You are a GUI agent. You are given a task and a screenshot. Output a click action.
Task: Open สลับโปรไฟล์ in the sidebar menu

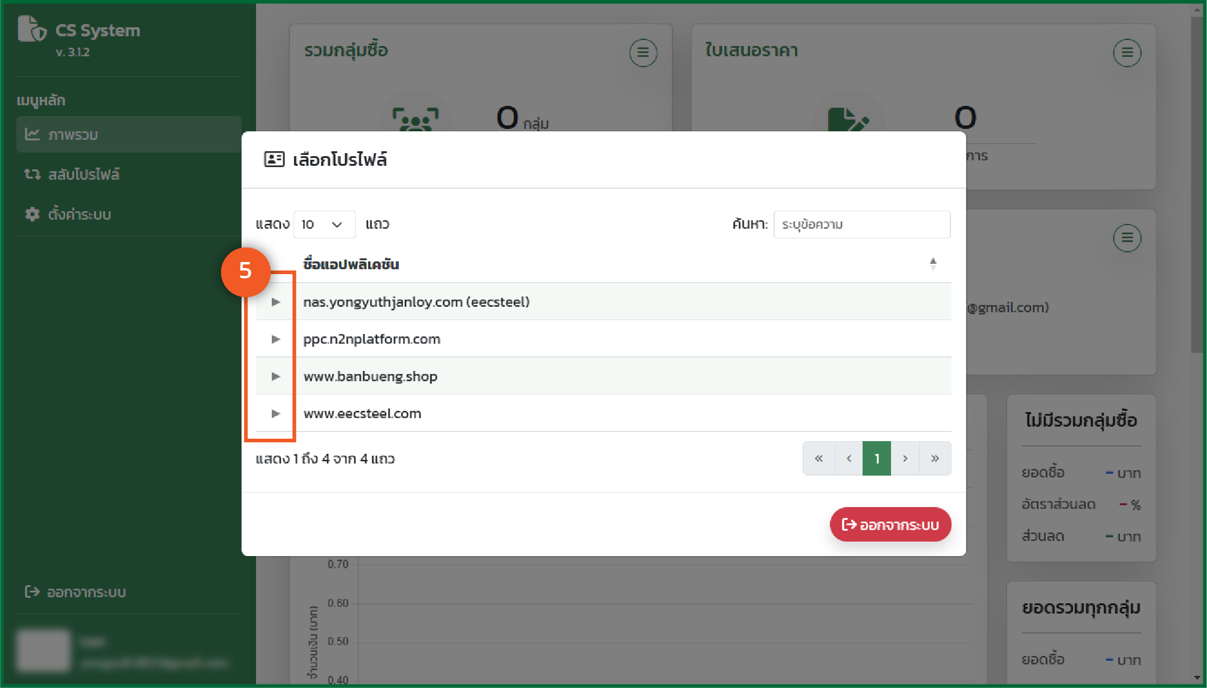tap(84, 174)
